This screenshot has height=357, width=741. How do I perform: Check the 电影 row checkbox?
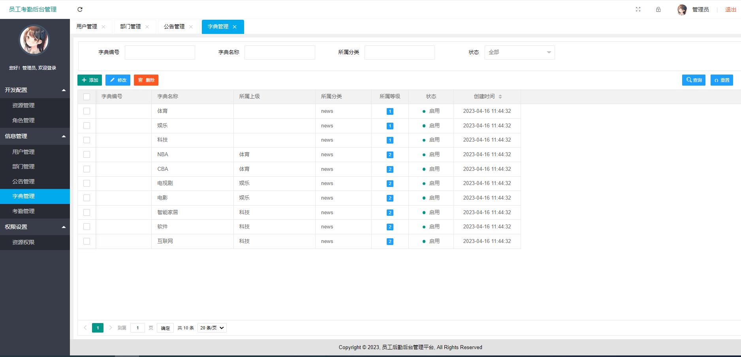(x=87, y=198)
